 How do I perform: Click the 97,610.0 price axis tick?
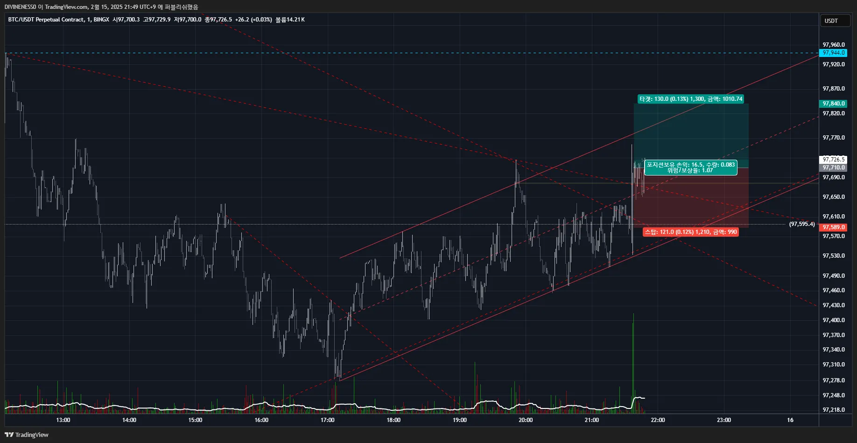[834, 217]
